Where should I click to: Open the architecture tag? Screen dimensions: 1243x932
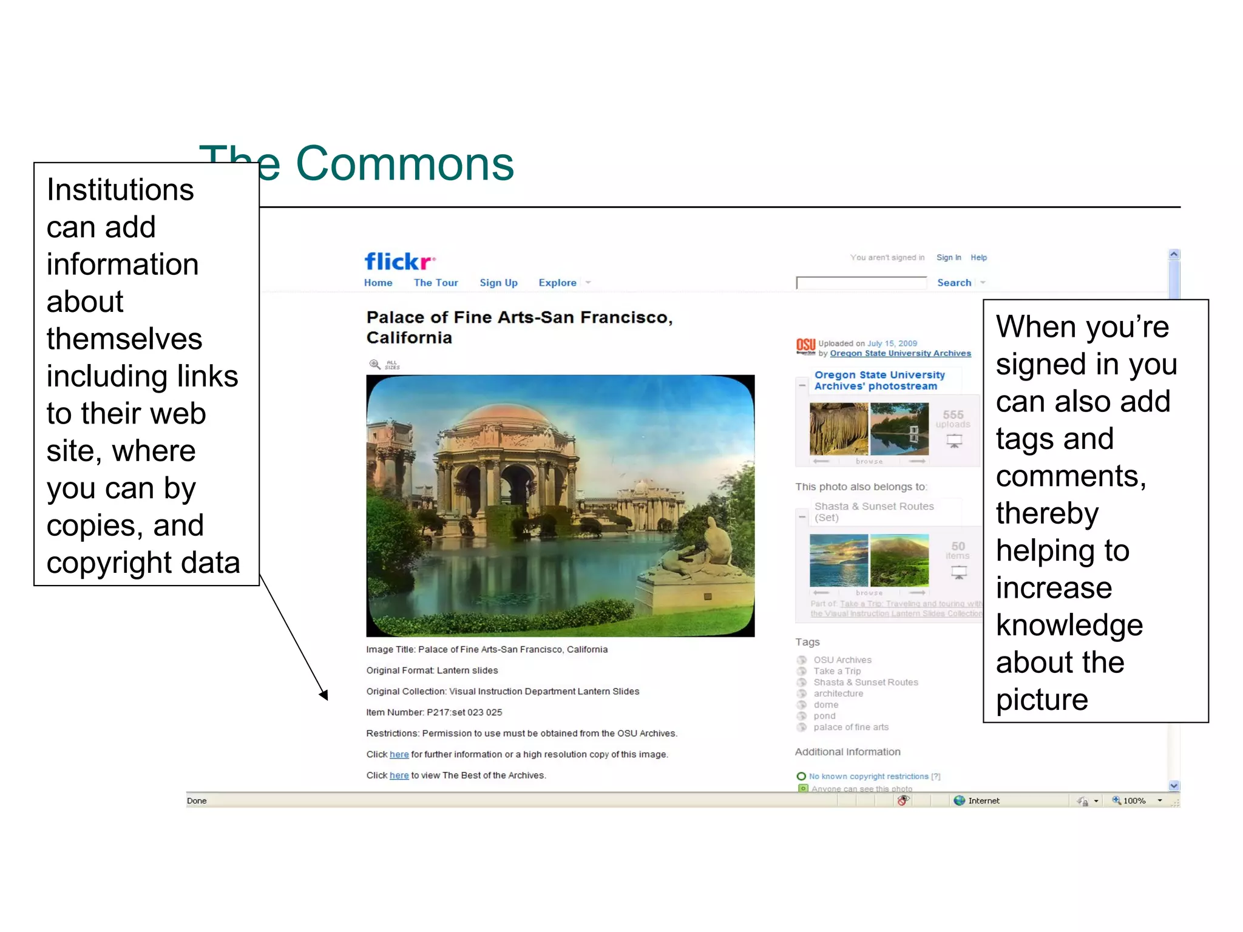tap(838, 694)
